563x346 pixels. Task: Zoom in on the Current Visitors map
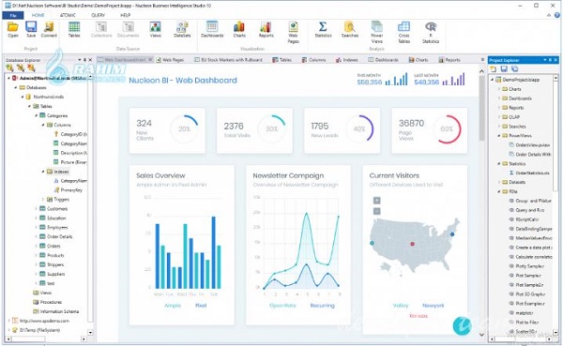(376, 201)
